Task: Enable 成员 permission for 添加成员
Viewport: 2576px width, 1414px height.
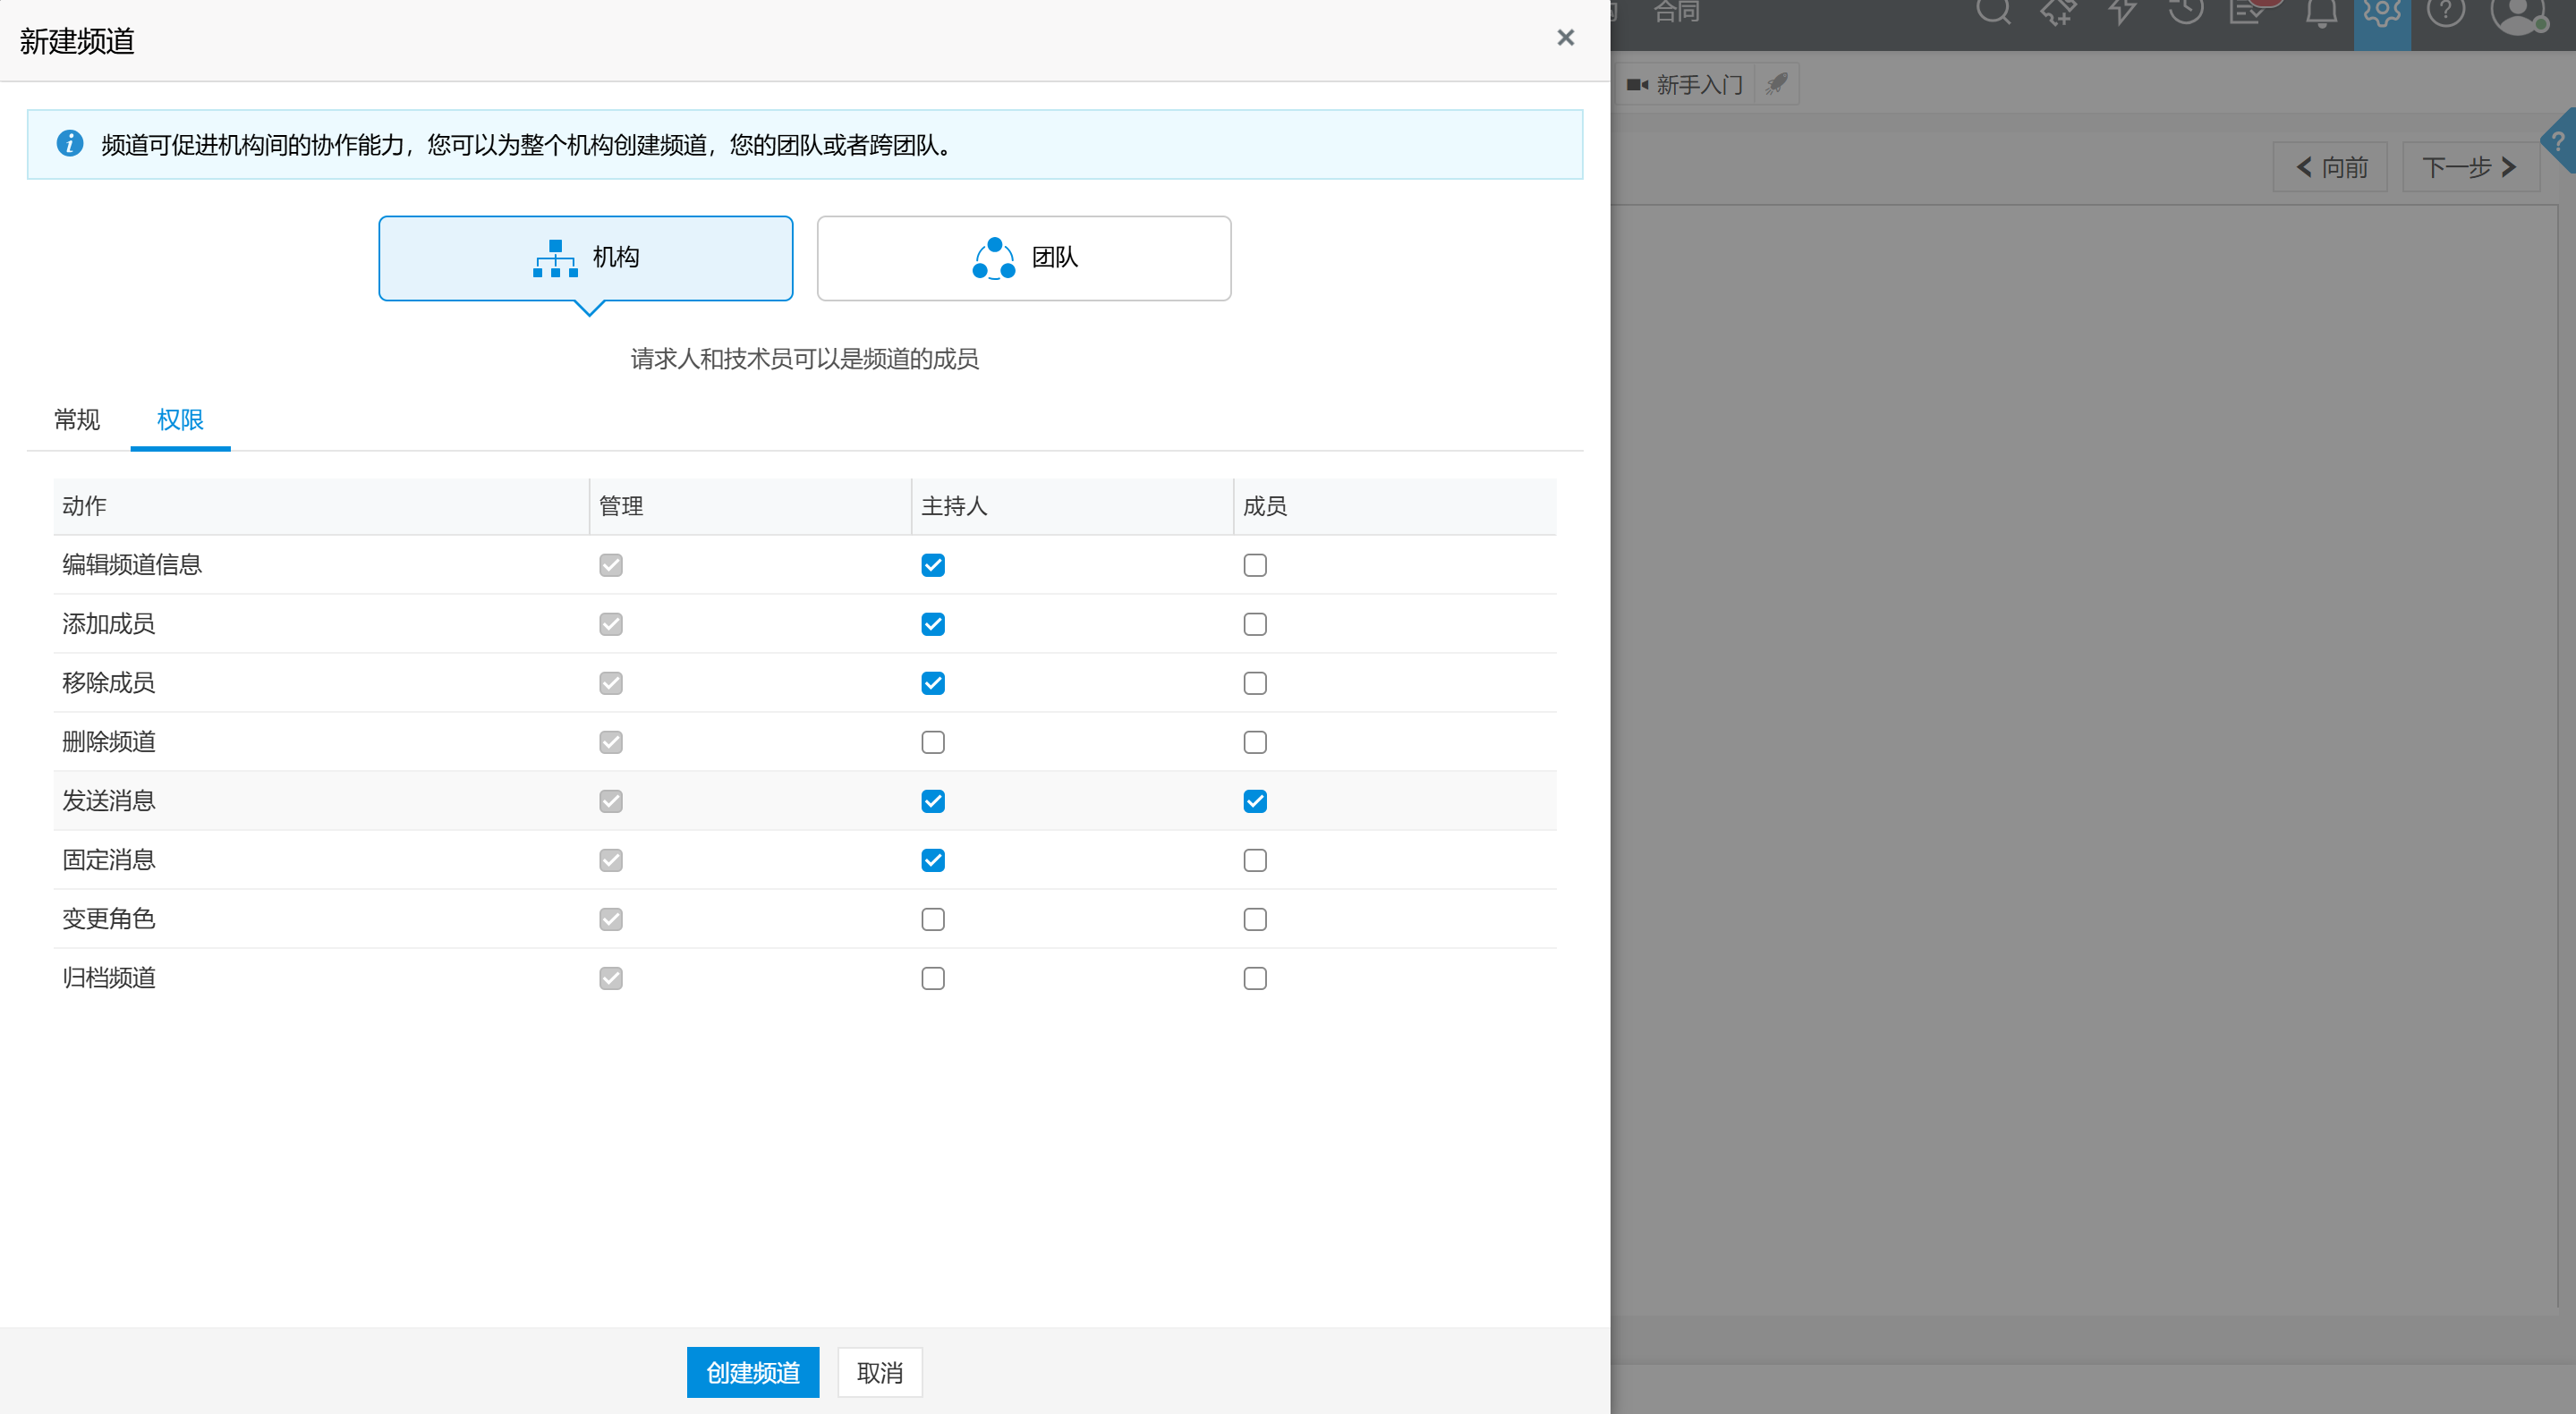Action: [1255, 624]
